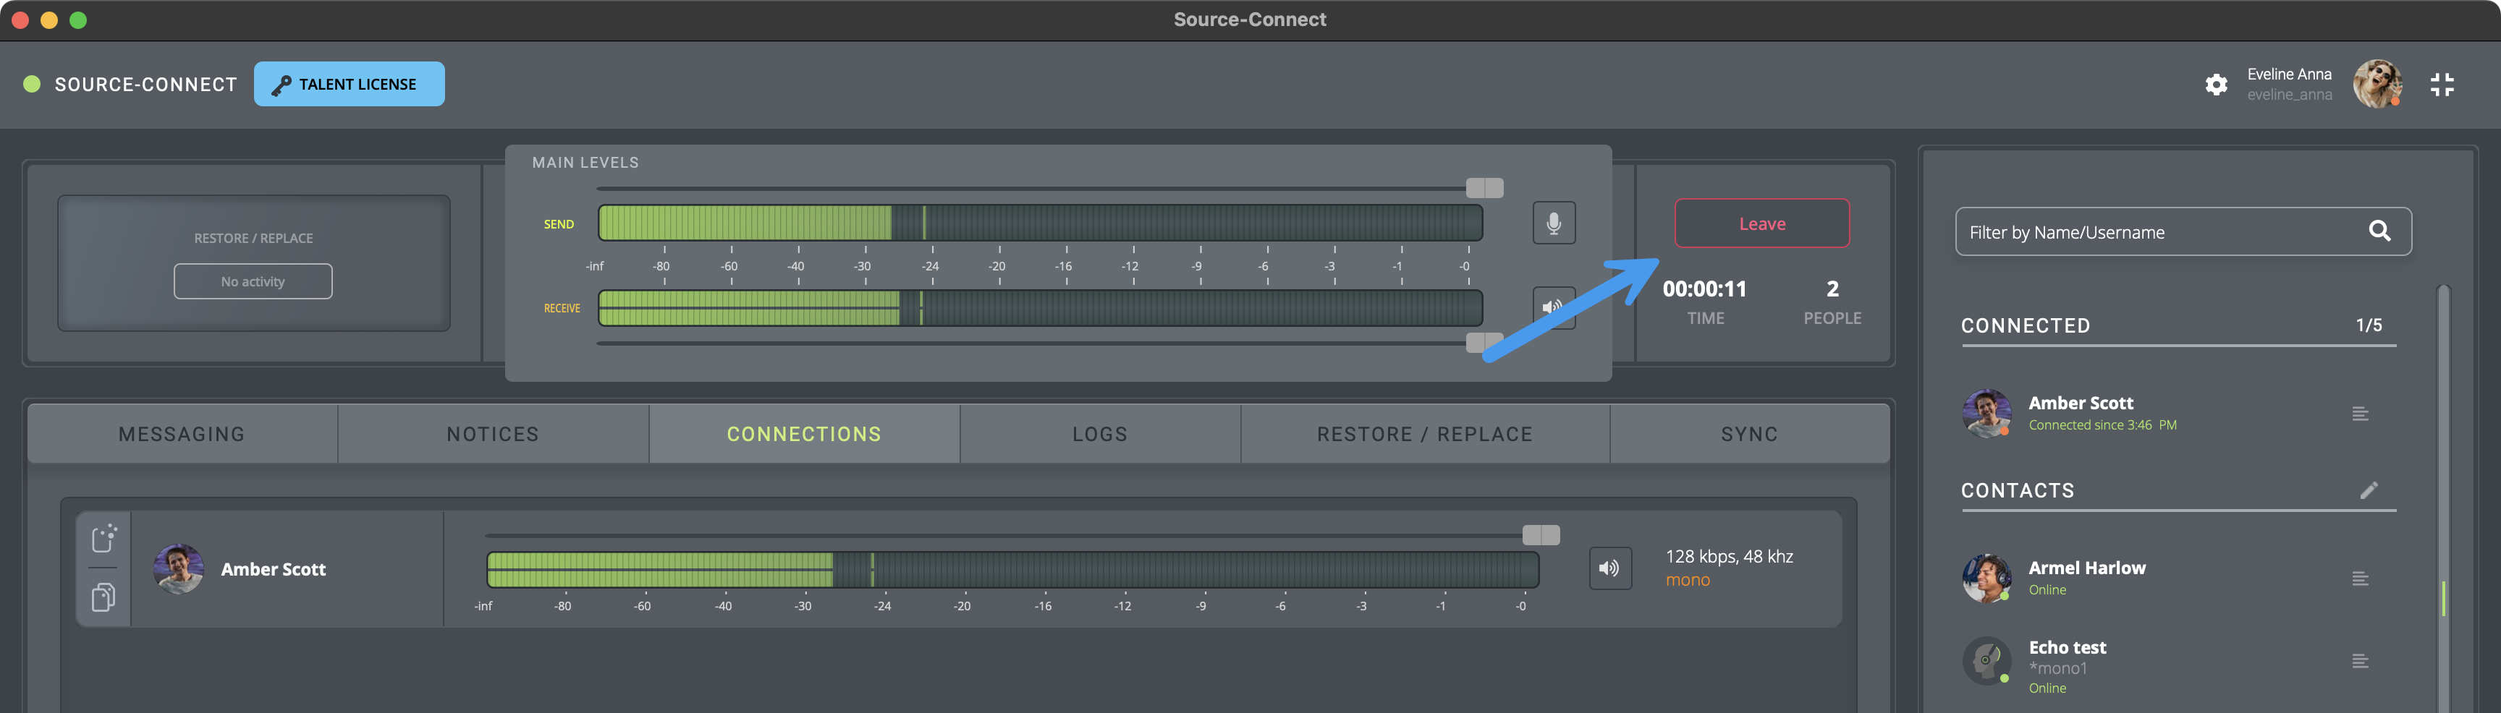2501x713 pixels.
Task: Toggle the send microphone mute
Action: coord(1554,223)
